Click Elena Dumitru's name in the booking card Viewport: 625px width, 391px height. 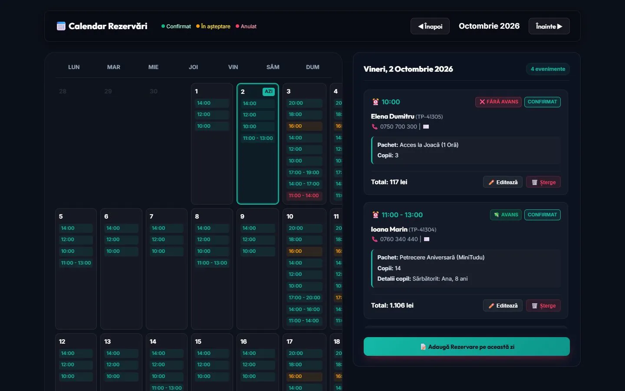(392, 116)
